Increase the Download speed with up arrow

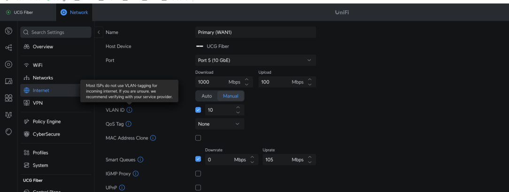click(x=247, y=79)
